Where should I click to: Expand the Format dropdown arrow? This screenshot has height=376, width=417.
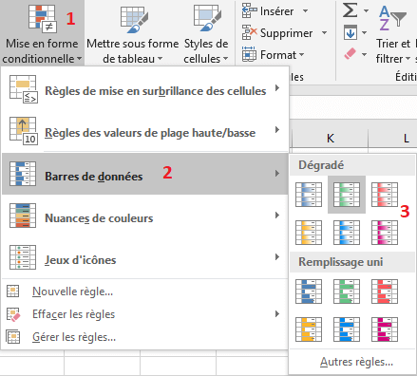[x=301, y=55]
